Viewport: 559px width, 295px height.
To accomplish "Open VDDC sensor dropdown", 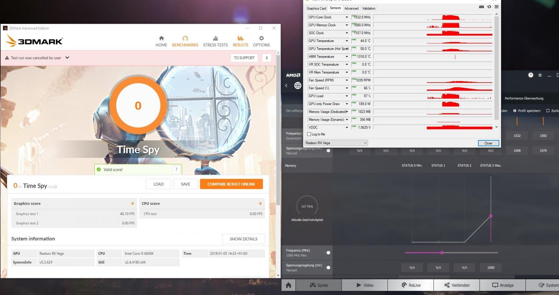I will pyautogui.click(x=347, y=127).
